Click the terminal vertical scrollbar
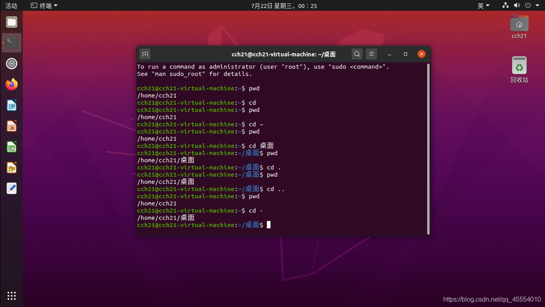 coord(428,149)
